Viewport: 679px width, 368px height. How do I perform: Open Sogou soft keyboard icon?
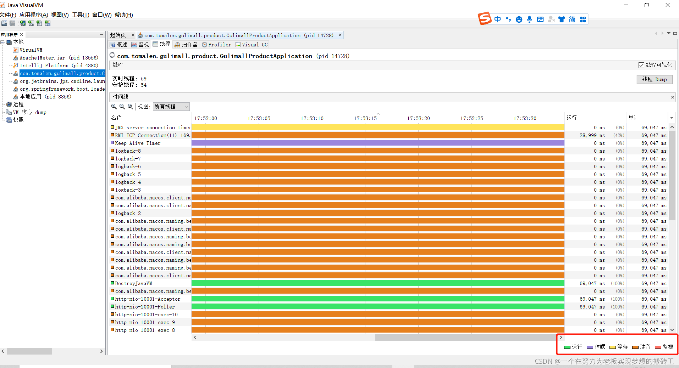pyautogui.click(x=540, y=19)
